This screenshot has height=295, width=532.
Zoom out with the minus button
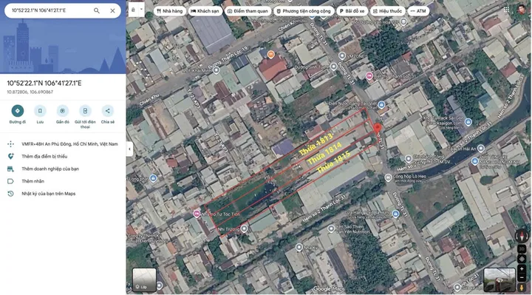pos(522,278)
